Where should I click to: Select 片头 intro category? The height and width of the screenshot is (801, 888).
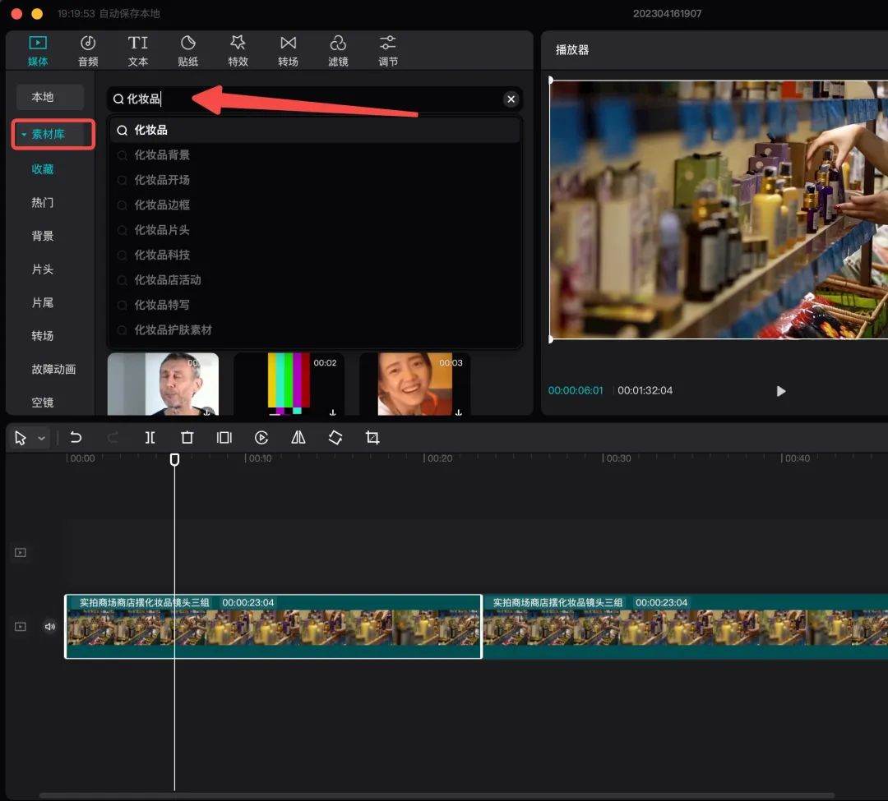[43, 269]
